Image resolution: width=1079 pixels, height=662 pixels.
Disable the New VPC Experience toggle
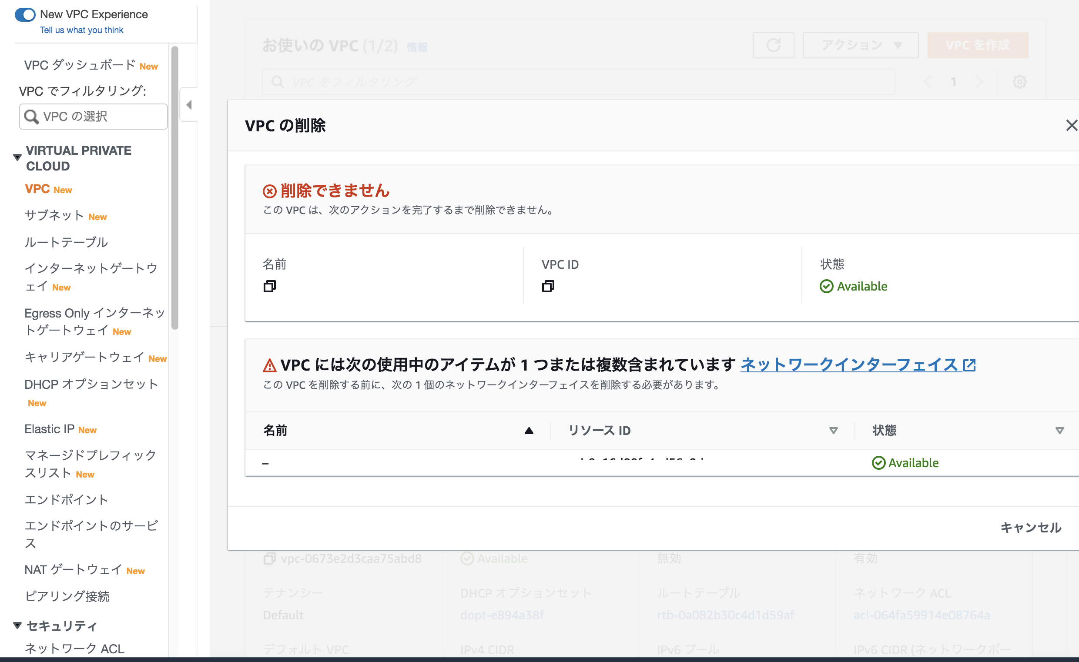point(25,14)
